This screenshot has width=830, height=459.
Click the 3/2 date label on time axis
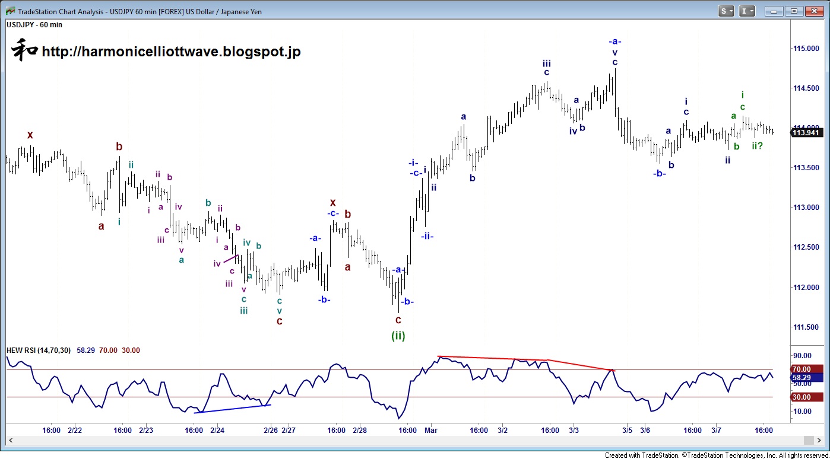[502, 430]
